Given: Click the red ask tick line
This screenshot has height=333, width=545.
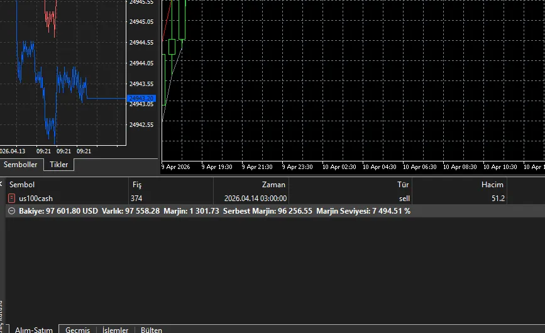Looking at the screenshot, I should [51, 18].
